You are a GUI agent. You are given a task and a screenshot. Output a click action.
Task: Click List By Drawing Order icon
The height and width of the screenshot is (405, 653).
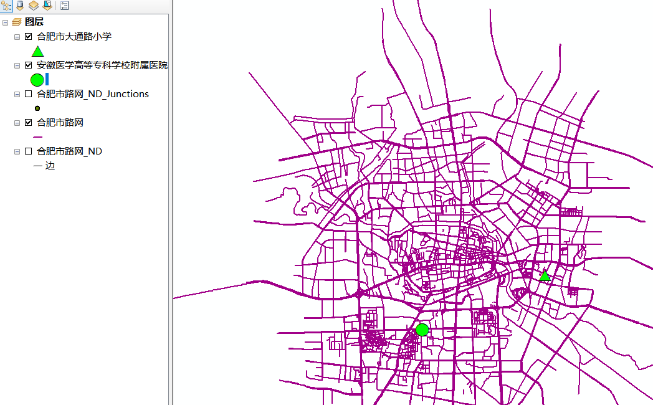pyautogui.click(x=6, y=6)
